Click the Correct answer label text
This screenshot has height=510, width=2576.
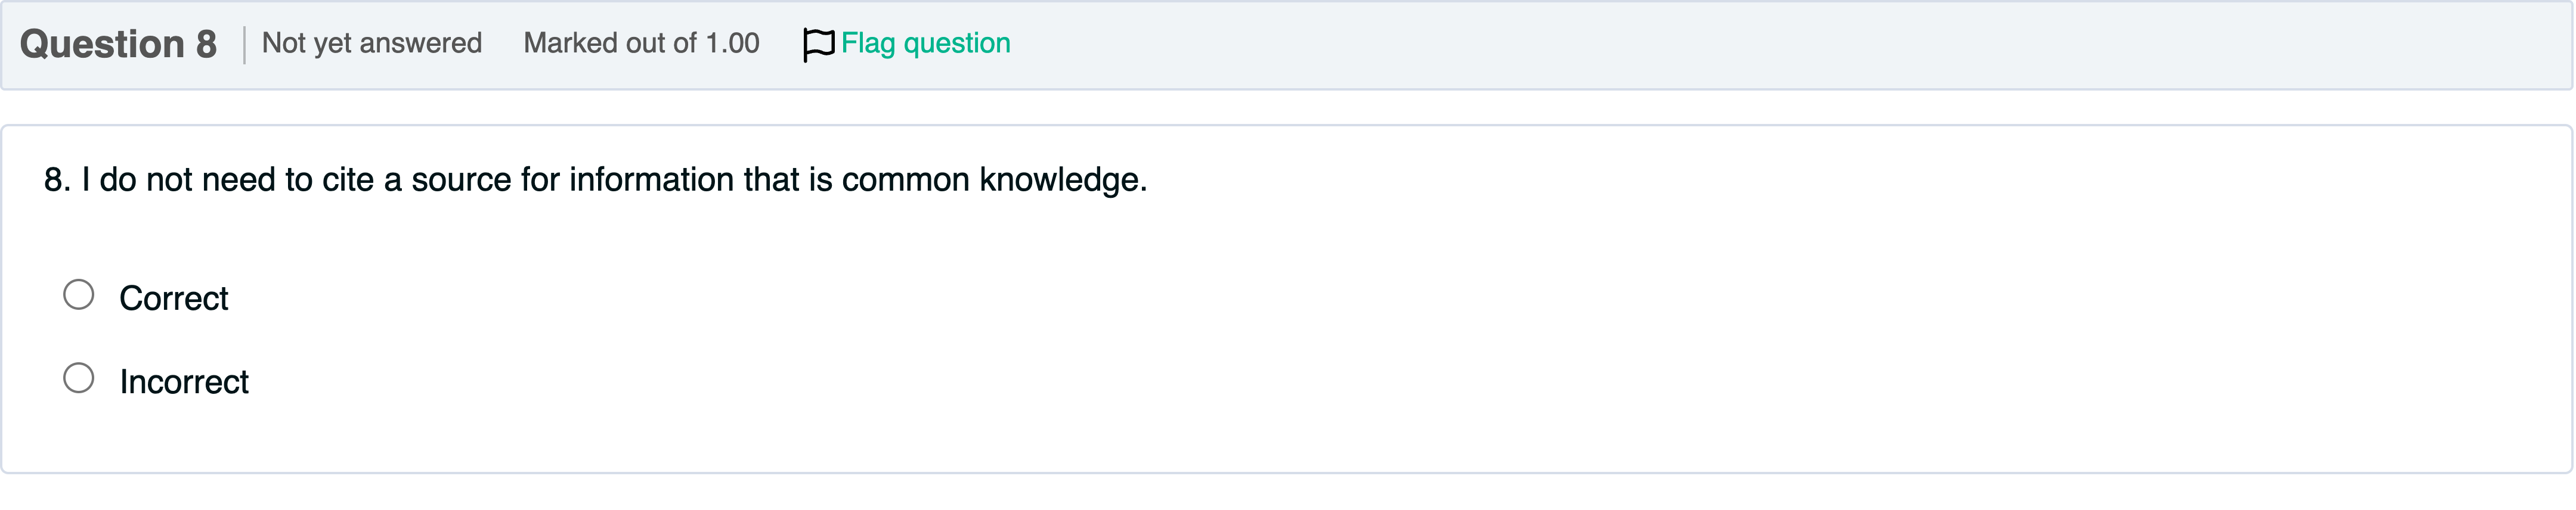pos(174,298)
